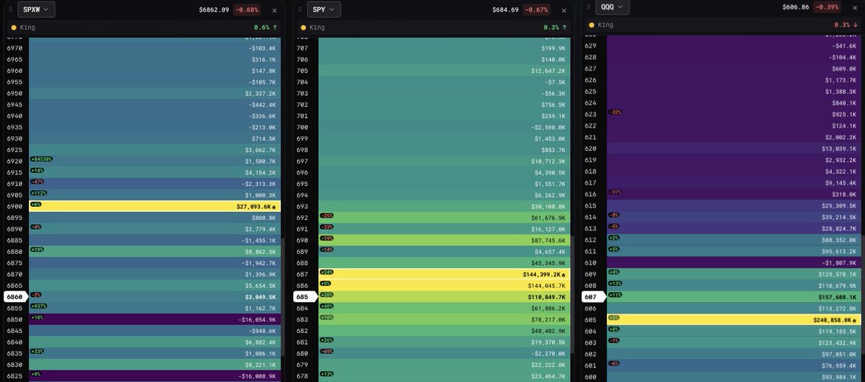Viewport: 865px width, 382px height.
Task: Select the -$1,807.9K row at QQQ 610
Action: tap(733, 263)
